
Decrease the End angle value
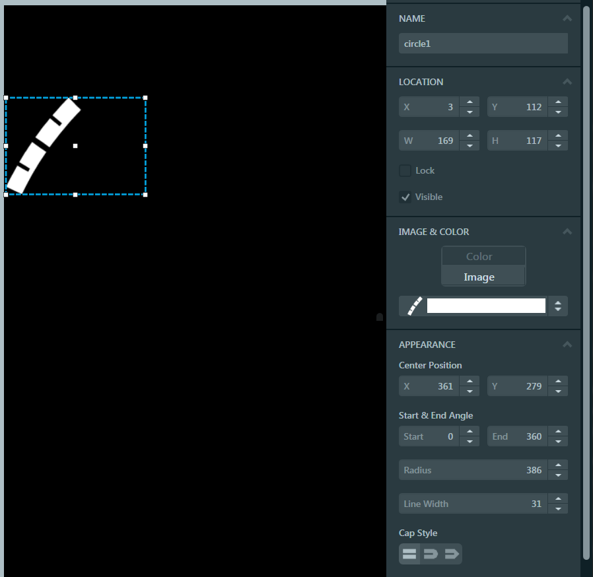click(x=558, y=441)
